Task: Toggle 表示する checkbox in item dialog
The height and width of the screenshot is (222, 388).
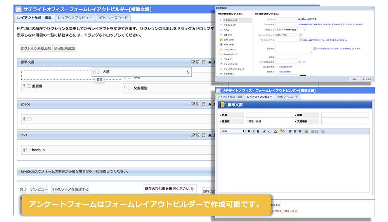Action: coord(308,19)
